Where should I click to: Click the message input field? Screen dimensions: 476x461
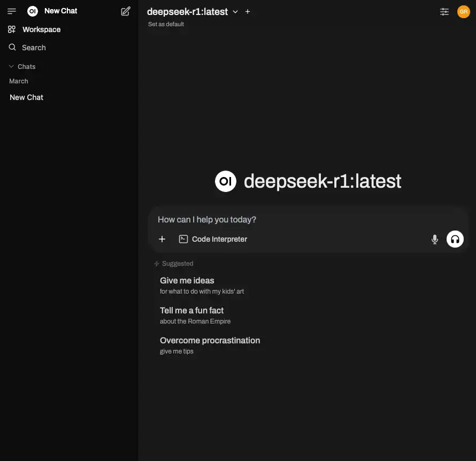pos(308,219)
